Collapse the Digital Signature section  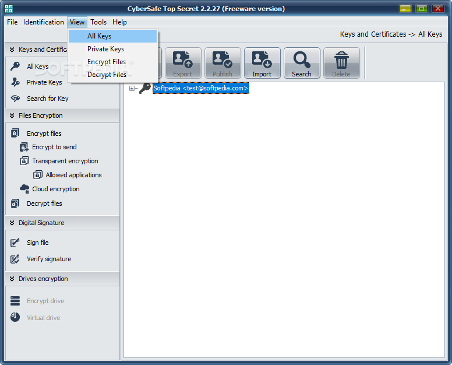coord(12,223)
